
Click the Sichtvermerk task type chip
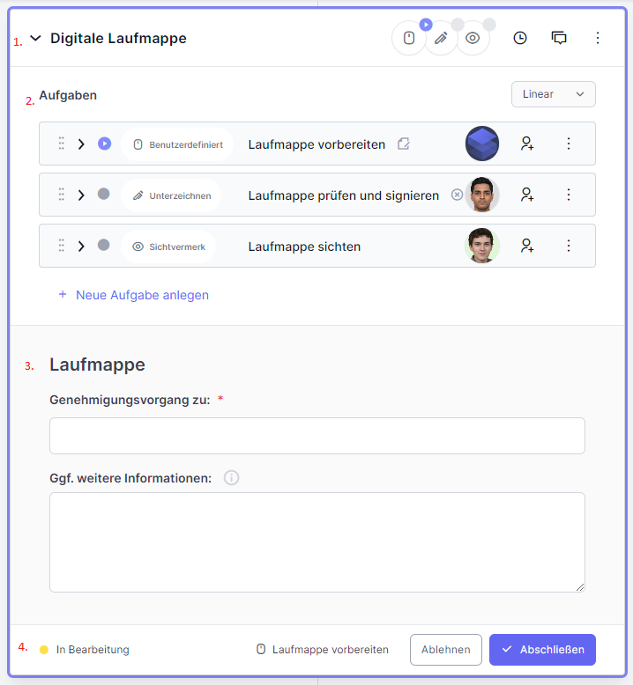[x=169, y=247]
